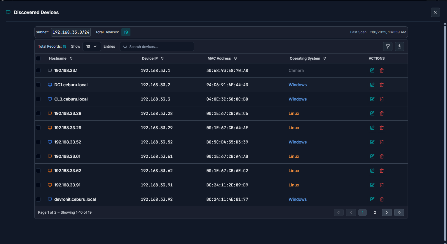
Task: Sort by Hostname column arrows
Action: click(x=71, y=58)
